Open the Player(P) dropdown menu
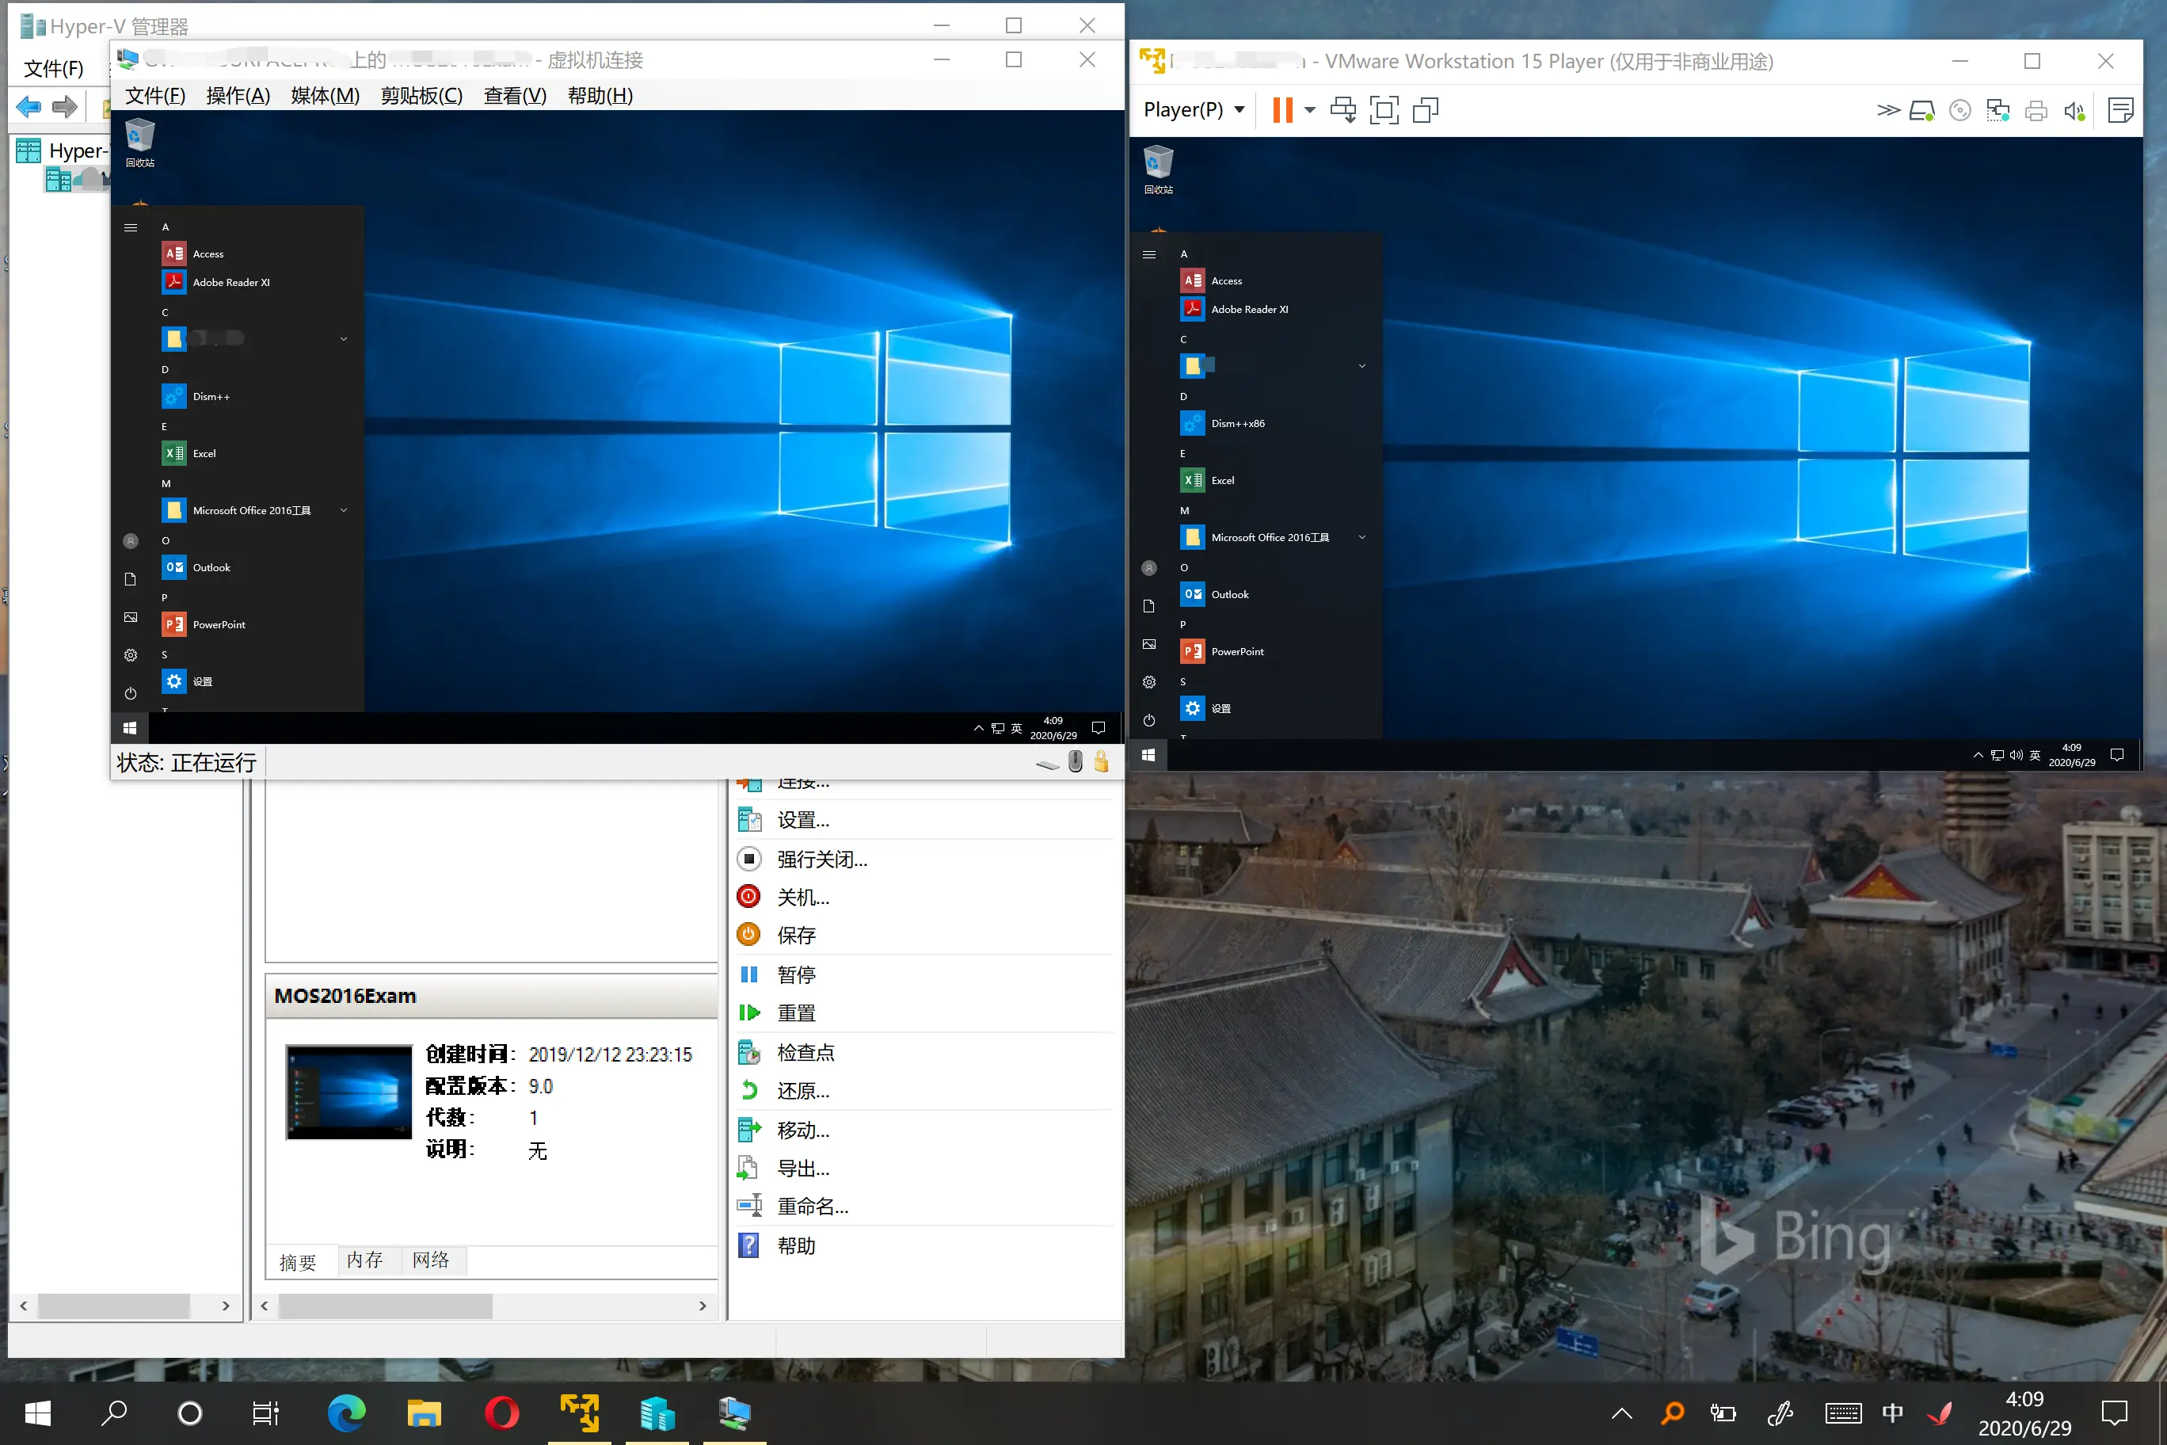This screenshot has height=1445, width=2167. pos(1192,109)
